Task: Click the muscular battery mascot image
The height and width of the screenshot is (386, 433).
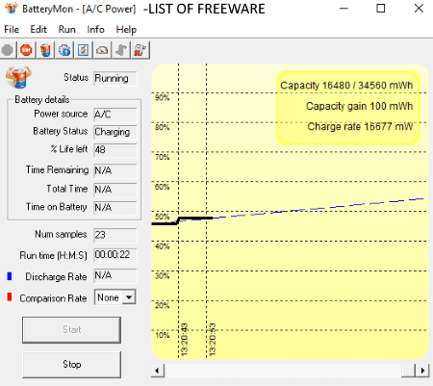Action: 18,77
